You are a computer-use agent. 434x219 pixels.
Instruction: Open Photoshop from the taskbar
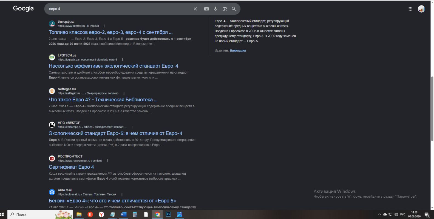[168, 214]
